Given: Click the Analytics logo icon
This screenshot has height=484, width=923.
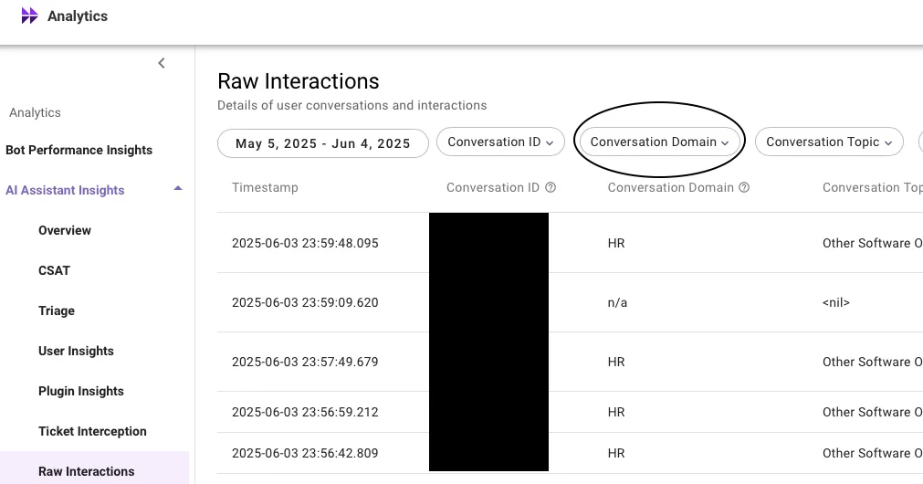Looking at the screenshot, I should [x=29, y=16].
